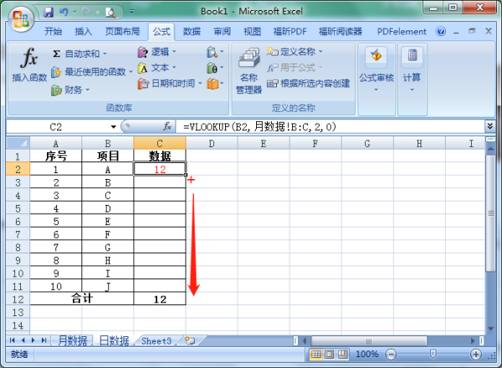This screenshot has width=502, height=368.
Task: Open the 福昕PDF ribbon tab
Action: pyautogui.click(x=289, y=31)
